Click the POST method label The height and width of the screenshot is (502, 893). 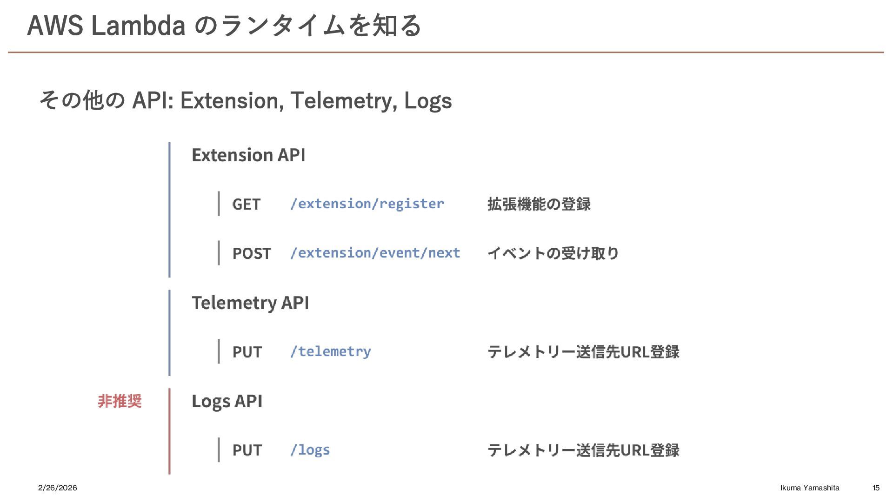251,253
